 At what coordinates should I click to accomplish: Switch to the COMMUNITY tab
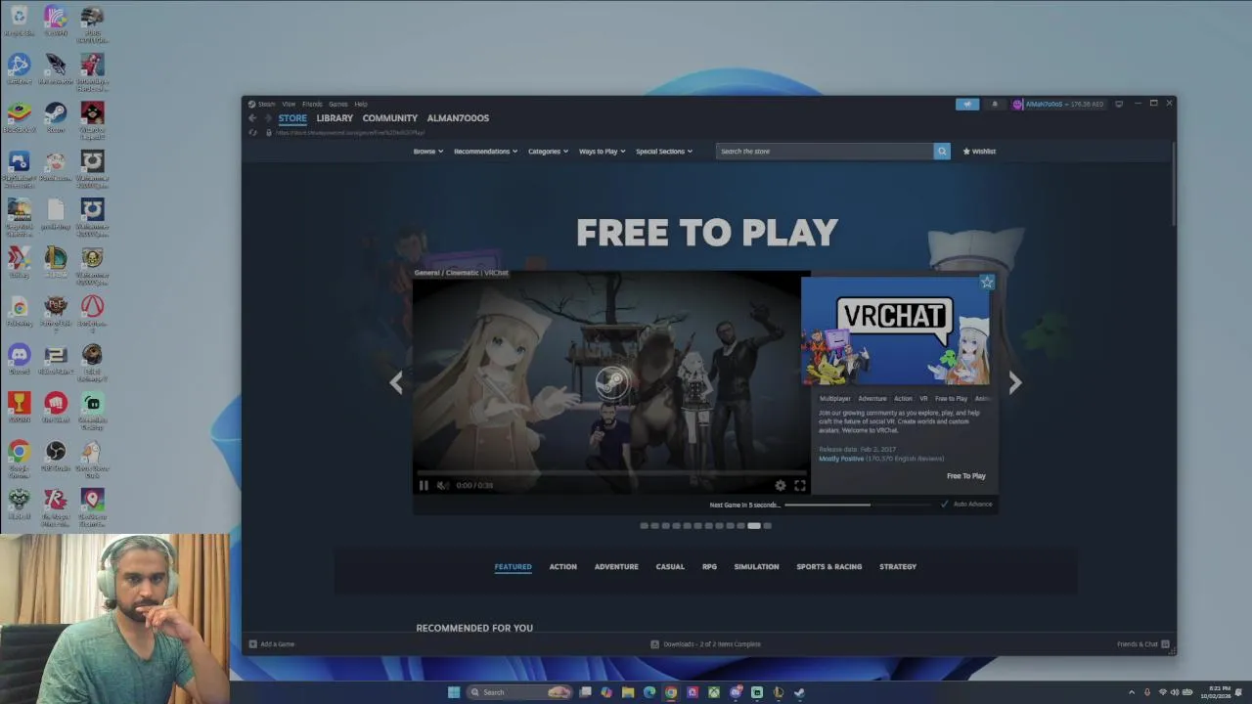tap(389, 118)
